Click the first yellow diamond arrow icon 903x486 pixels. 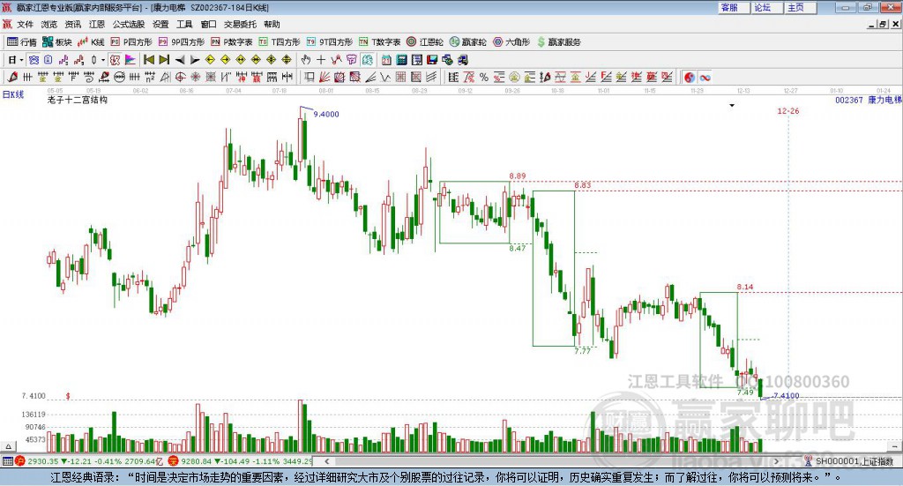click(210, 60)
